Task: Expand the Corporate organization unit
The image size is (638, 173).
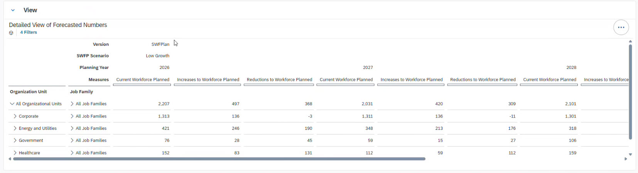Action: click(x=15, y=116)
